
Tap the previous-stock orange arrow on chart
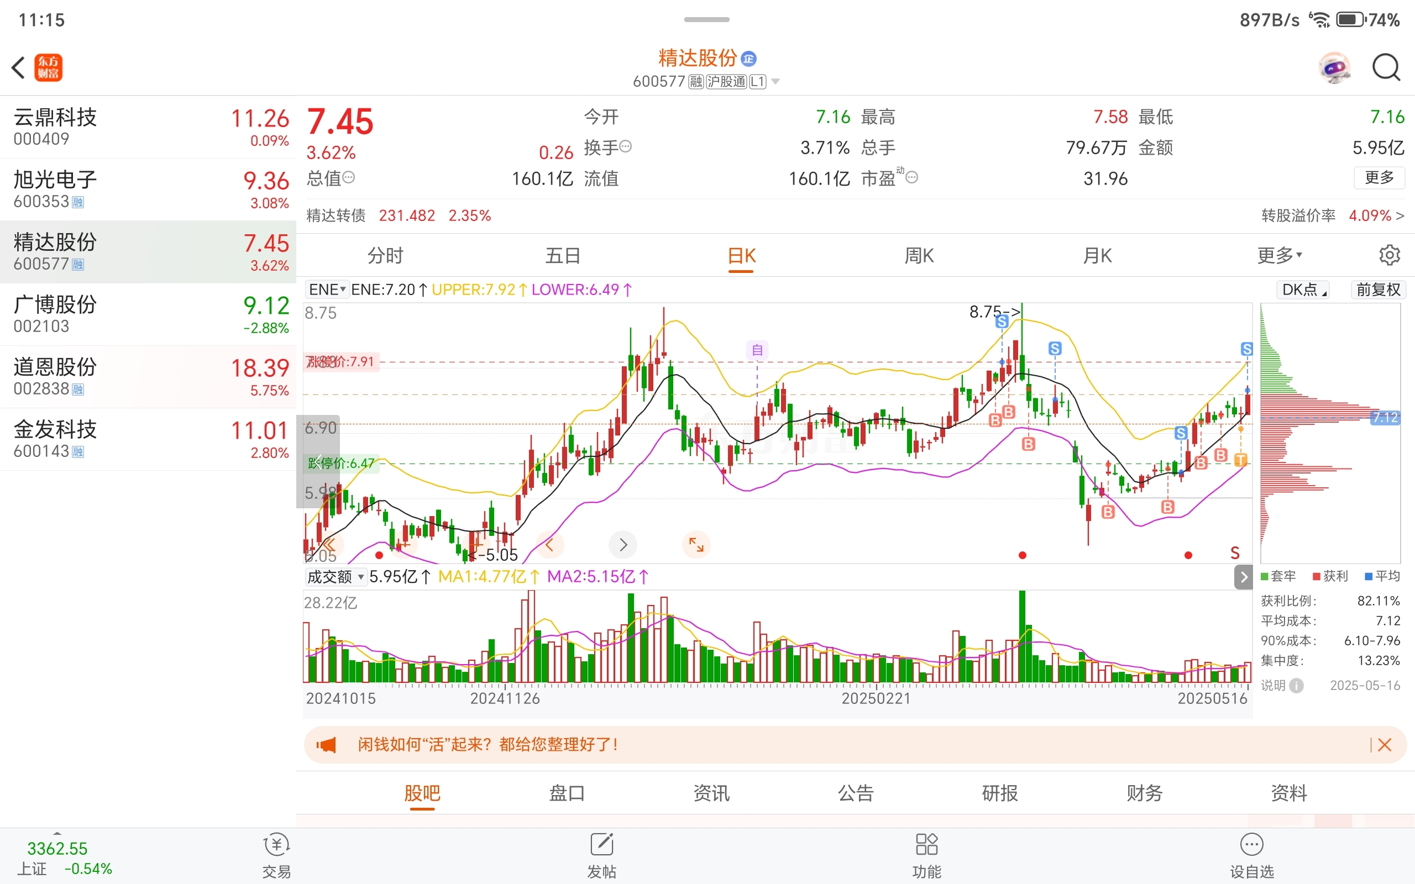coord(549,545)
